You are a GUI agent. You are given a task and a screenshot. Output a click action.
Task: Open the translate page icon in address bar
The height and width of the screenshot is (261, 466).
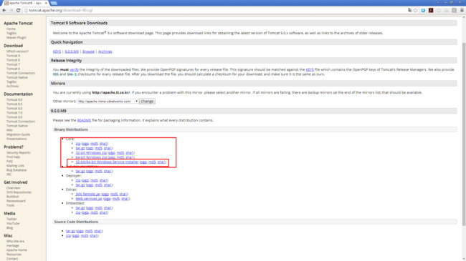pyautogui.click(x=410, y=11)
